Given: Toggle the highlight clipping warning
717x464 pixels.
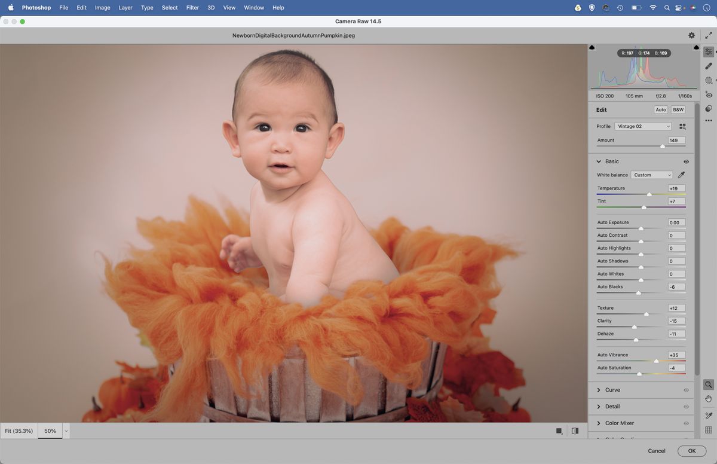Looking at the screenshot, I should (x=696, y=47).
